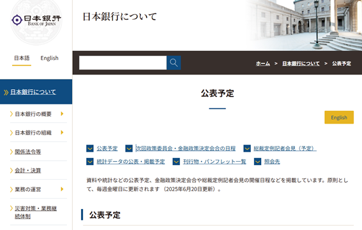Viewport: 362px width, 230px height.
Task: Jump to 次回政策委員会・金融政策決定会合の日程 link
Action: click(x=186, y=148)
